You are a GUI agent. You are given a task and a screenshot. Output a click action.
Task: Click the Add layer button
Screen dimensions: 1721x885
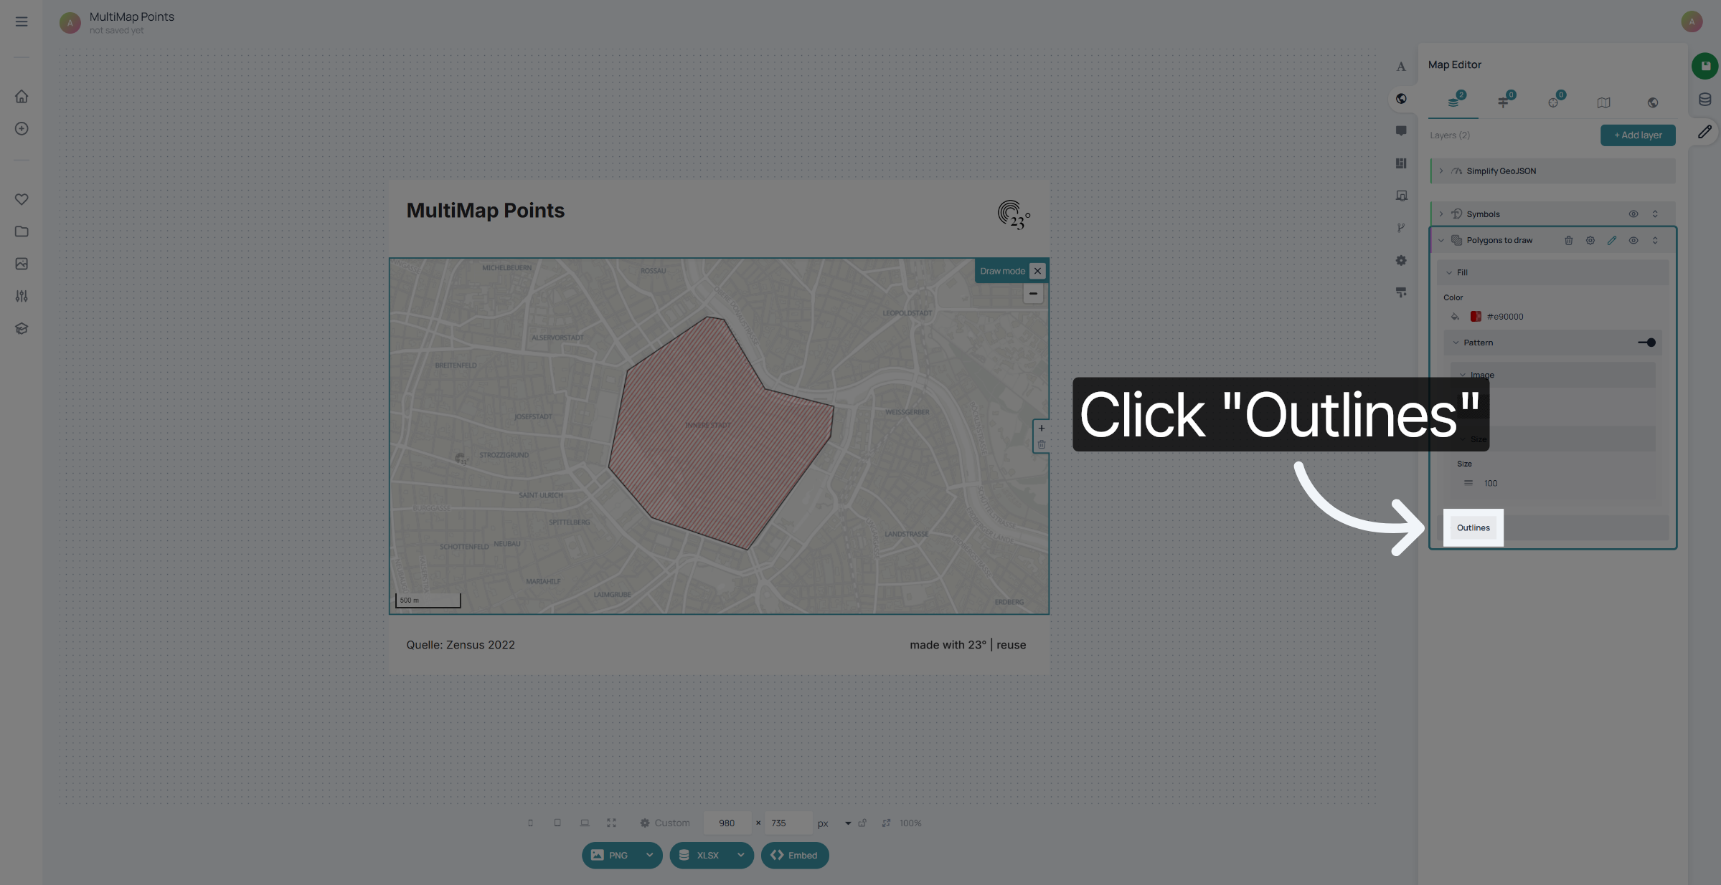[x=1638, y=135]
